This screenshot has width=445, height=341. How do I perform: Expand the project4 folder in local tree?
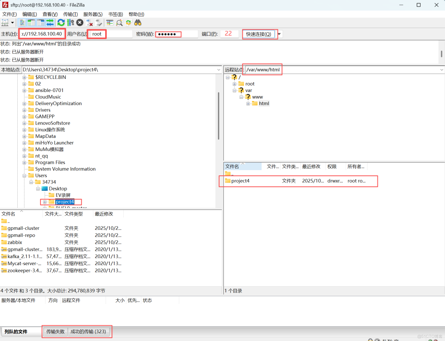45,202
